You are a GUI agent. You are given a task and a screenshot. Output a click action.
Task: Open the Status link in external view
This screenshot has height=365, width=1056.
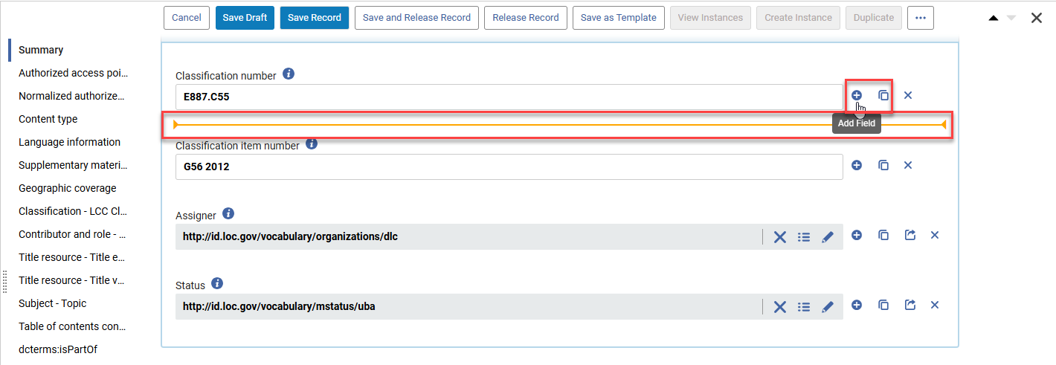pos(910,305)
